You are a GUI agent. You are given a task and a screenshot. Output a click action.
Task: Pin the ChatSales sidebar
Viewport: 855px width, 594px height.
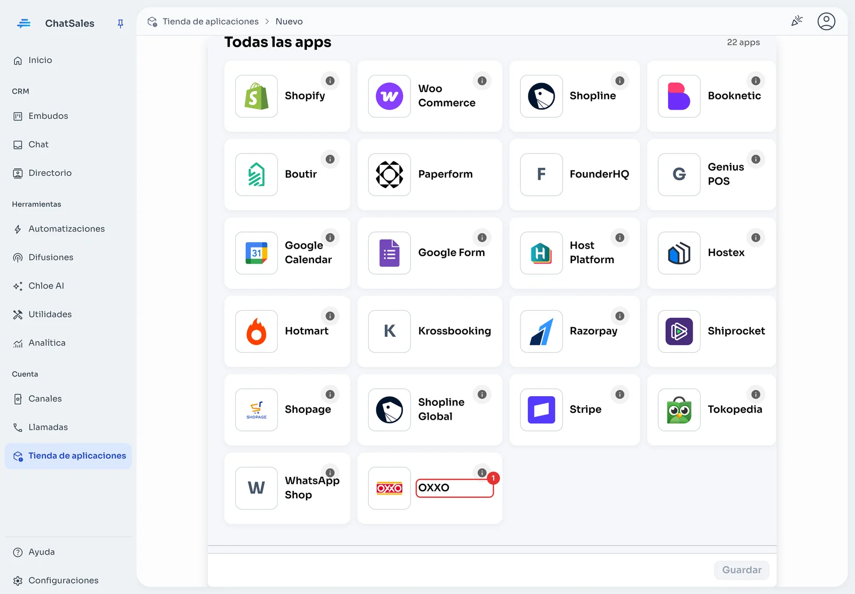(120, 24)
